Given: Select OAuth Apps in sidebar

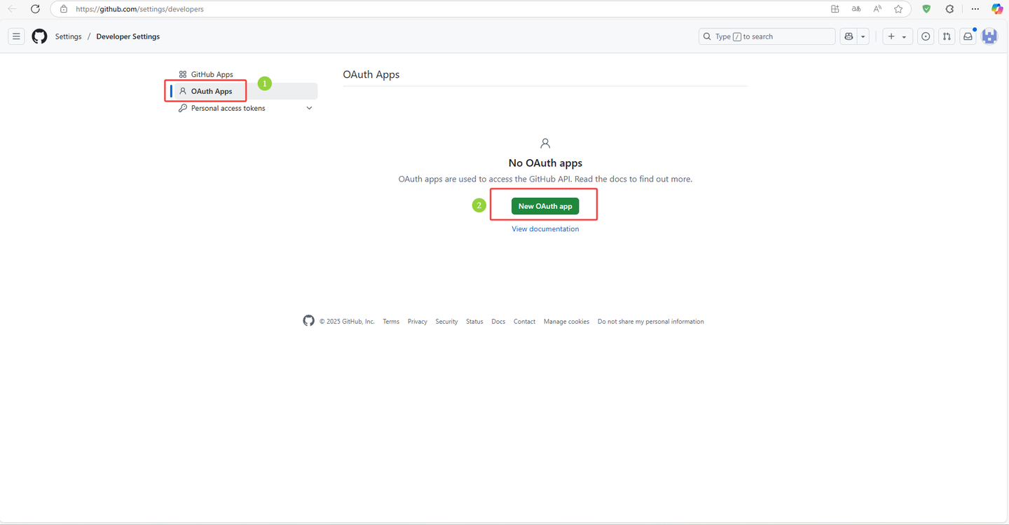Looking at the screenshot, I should pos(244,91).
